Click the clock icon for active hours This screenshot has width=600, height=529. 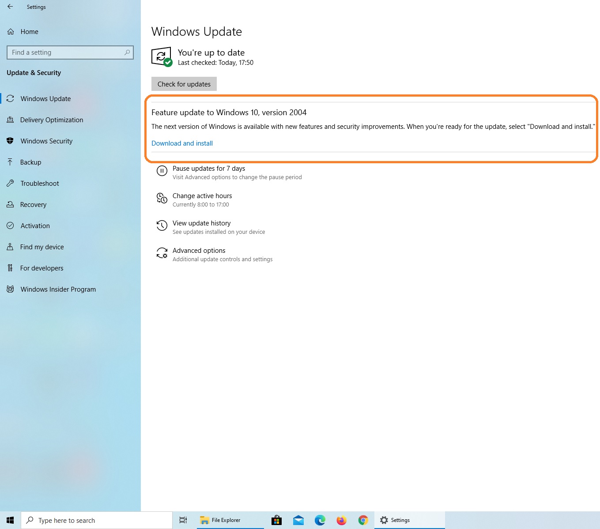click(162, 199)
